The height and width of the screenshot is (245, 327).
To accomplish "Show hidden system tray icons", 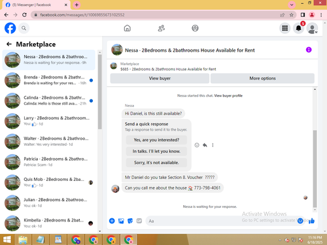I will coord(280,240).
